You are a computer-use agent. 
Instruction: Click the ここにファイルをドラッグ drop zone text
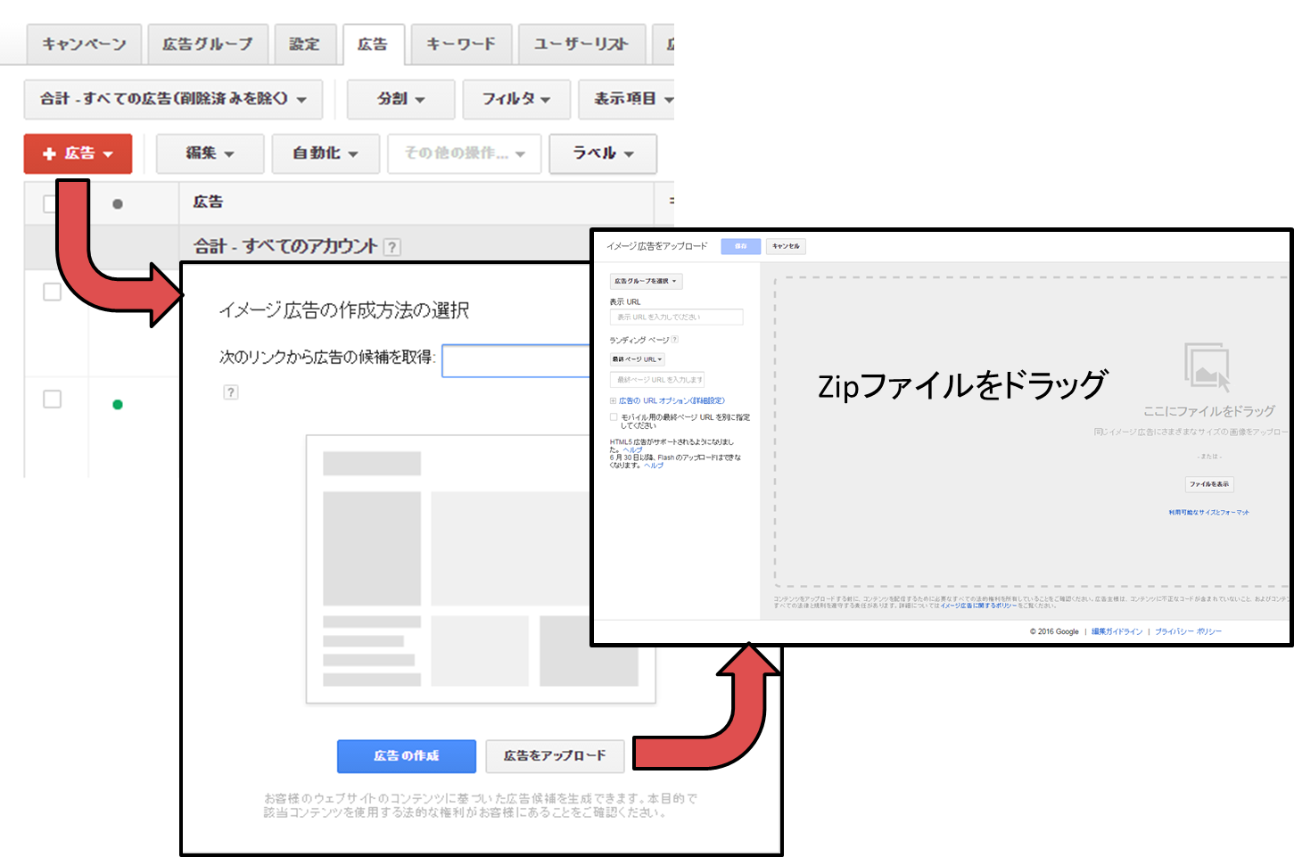tap(1209, 411)
